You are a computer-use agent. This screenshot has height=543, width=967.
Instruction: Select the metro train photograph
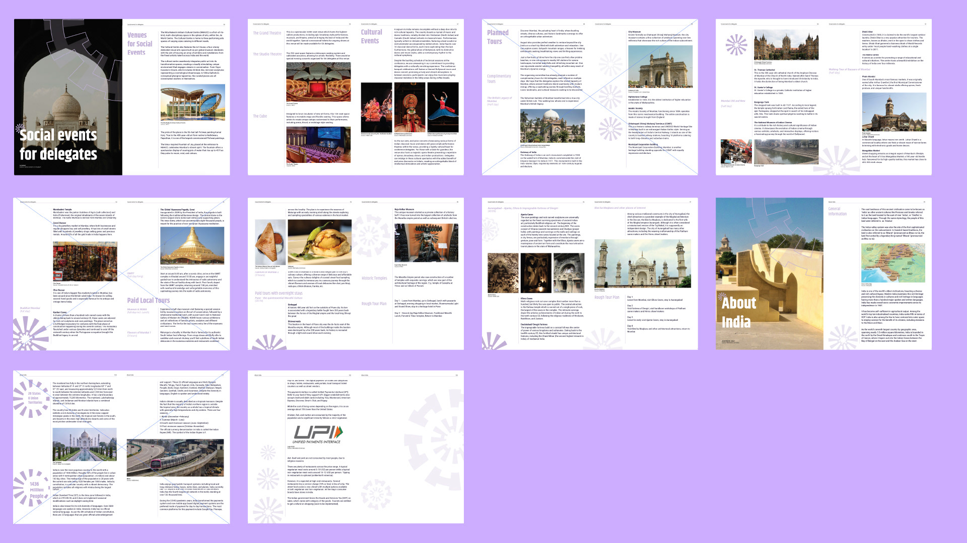(x=175, y=458)
